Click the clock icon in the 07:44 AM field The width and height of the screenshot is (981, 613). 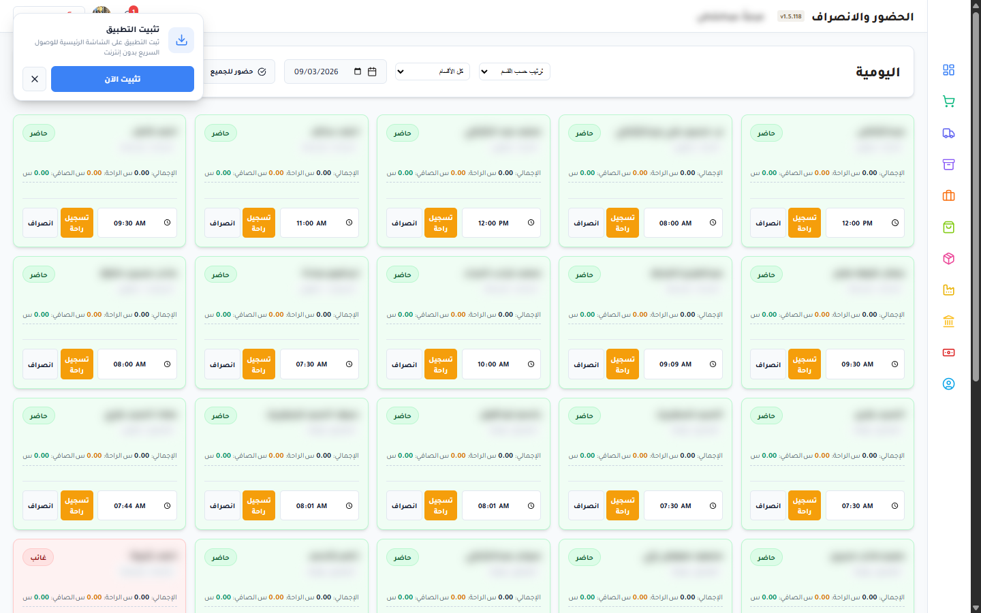tap(167, 505)
